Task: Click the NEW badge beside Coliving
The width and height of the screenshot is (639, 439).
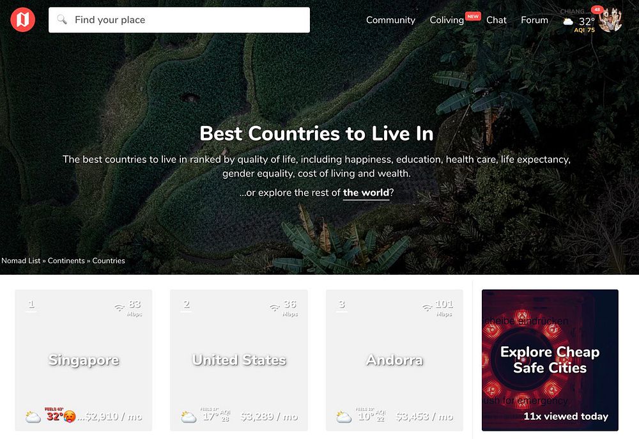Action: pyautogui.click(x=473, y=17)
